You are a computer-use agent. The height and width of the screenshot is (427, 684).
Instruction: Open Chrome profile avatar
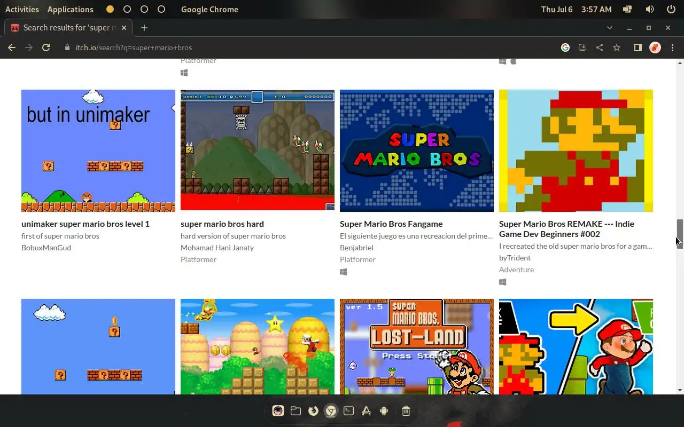[x=655, y=48]
